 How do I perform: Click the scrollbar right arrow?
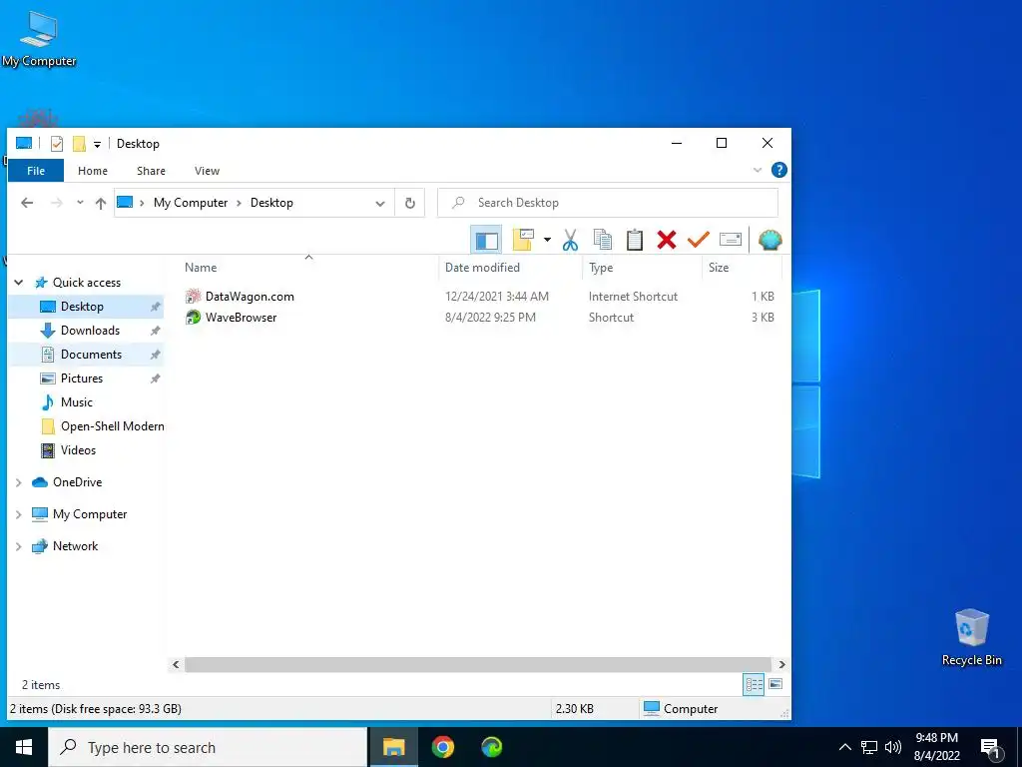pyautogui.click(x=781, y=664)
